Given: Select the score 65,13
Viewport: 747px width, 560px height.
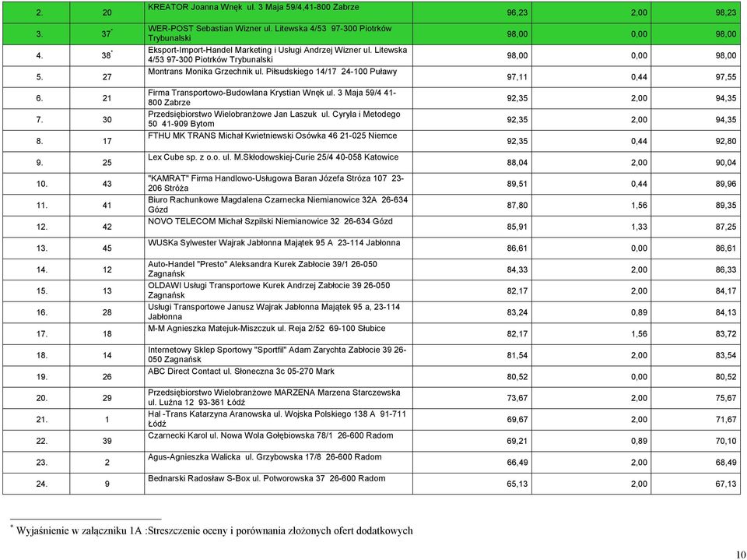Looking at the screenshot, I should coord(517,484).
